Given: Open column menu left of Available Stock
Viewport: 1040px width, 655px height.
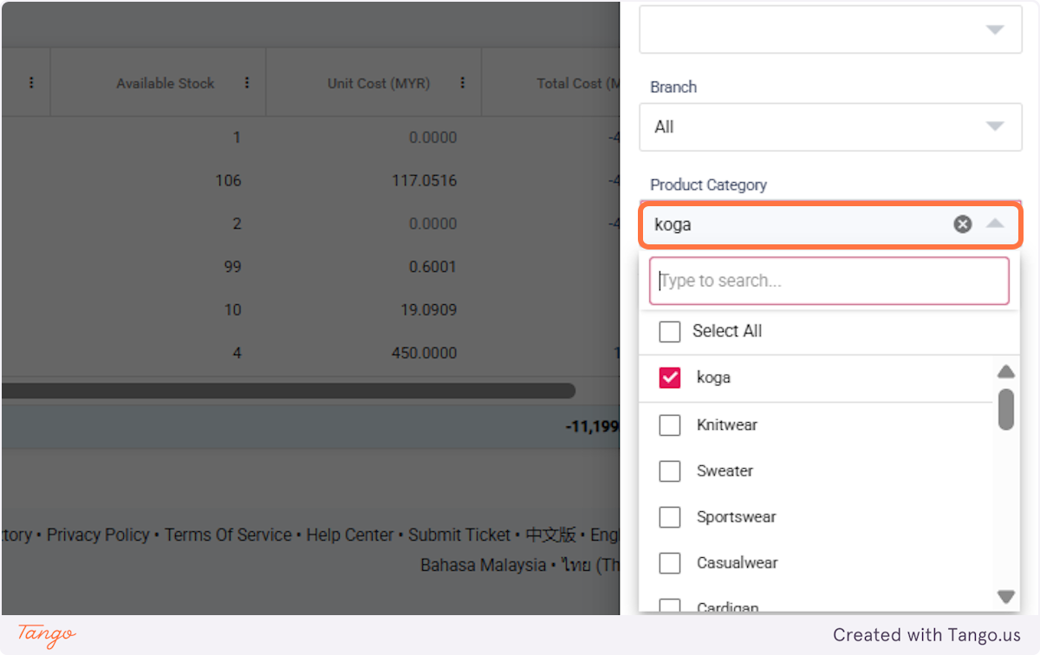Looking at the screenshot, I should point(31,83).
